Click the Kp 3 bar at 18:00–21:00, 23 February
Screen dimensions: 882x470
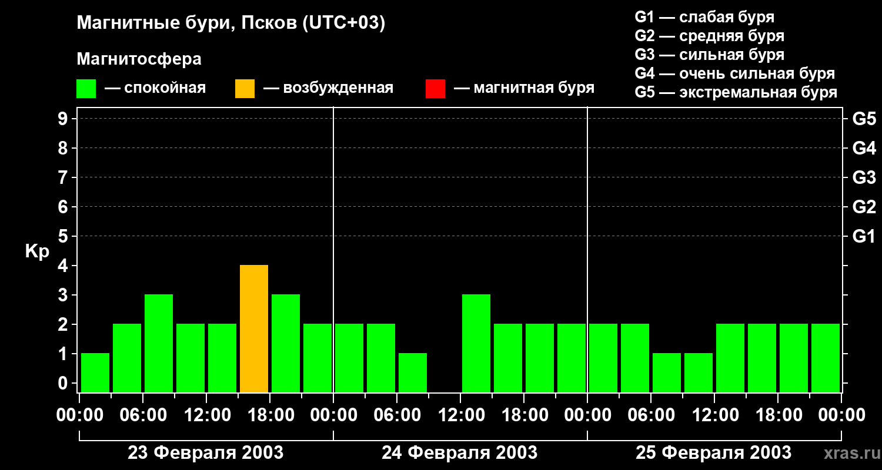click(286, 343)
